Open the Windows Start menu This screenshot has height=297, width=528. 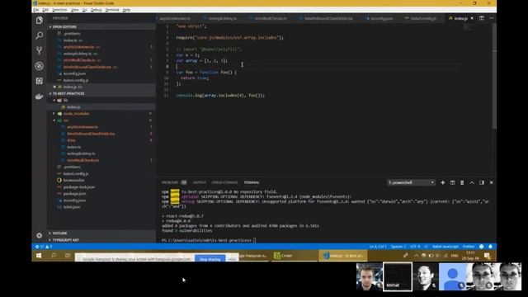(39, 256)
